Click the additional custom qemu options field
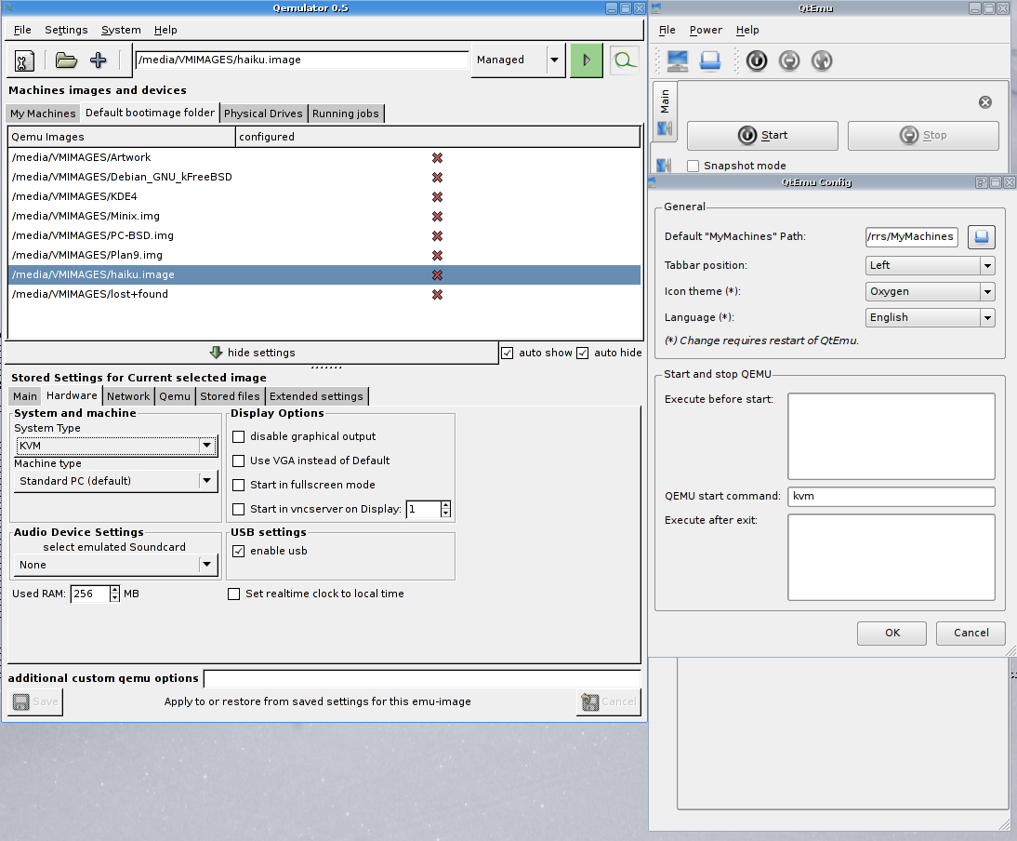Image resolution: width=1017 pixels, height=841 pixels. click(x=422, y=678)
